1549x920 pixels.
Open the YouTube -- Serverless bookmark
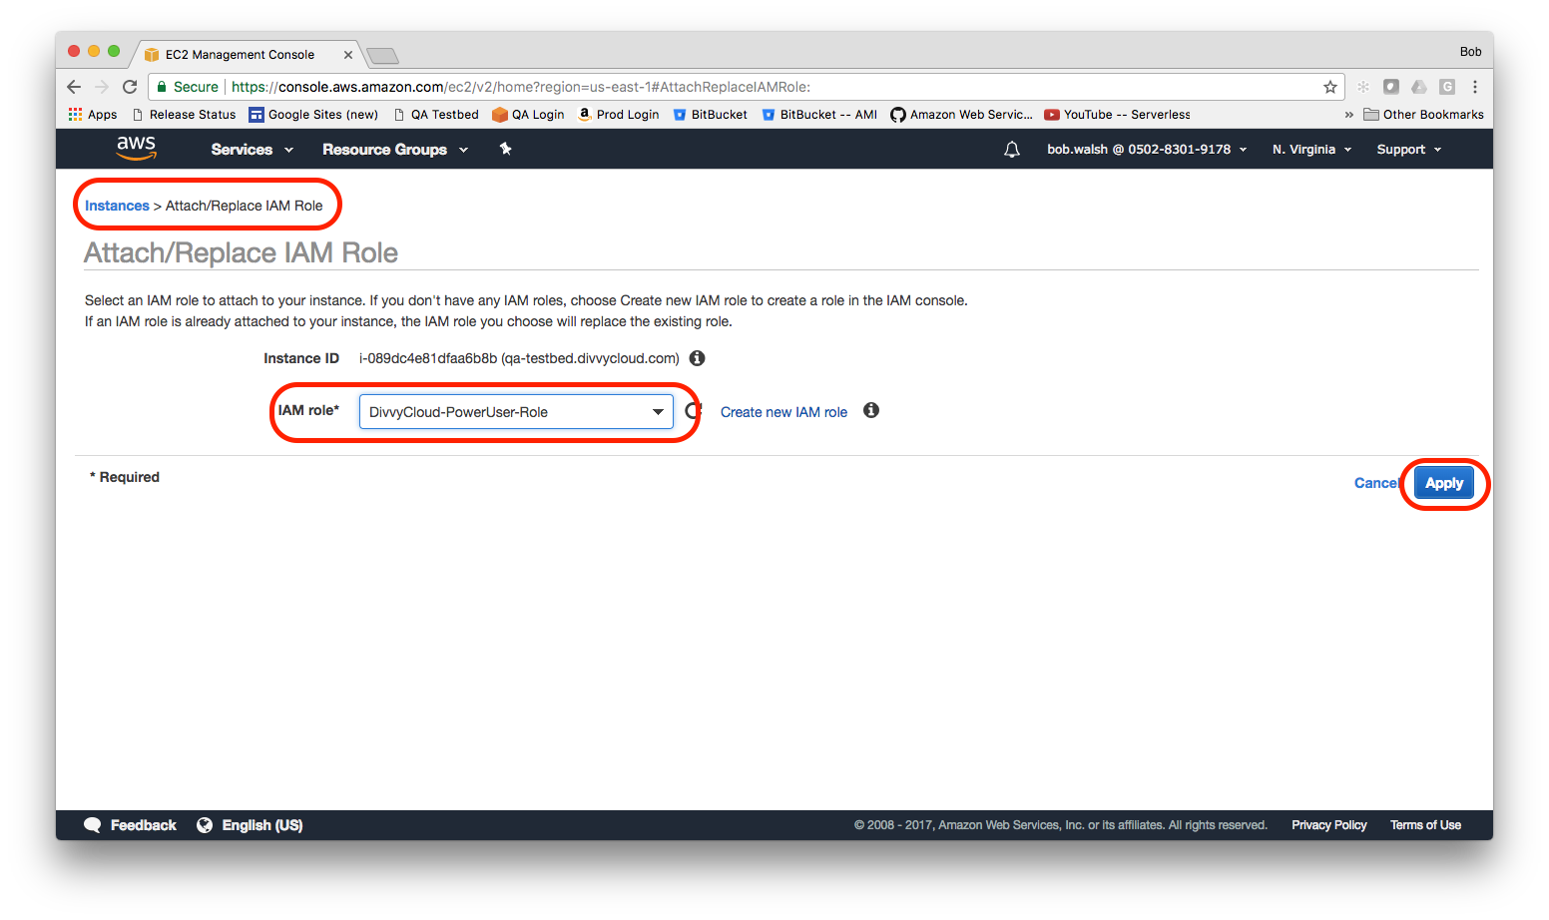coord(1117,115)
